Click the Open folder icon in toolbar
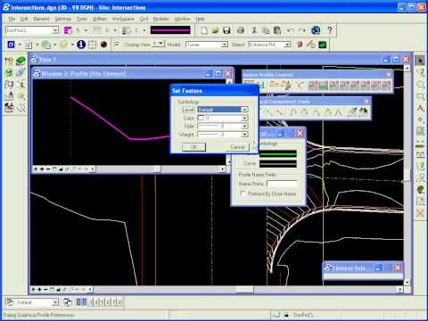 (x=216, y=30)
